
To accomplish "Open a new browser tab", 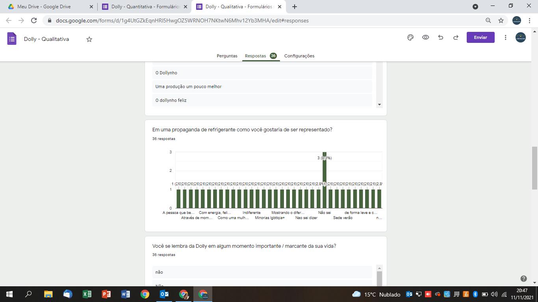I will point(294,7).
